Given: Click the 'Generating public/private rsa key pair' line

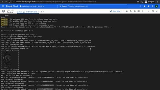Looking at the screenshot, I should pos(19,35).
